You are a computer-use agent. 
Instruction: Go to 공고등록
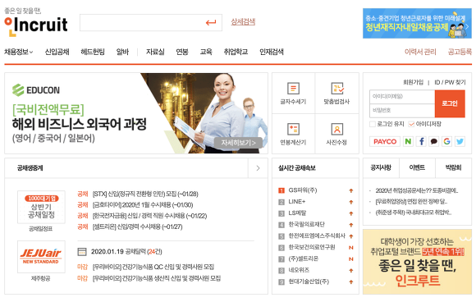point(460,52)
